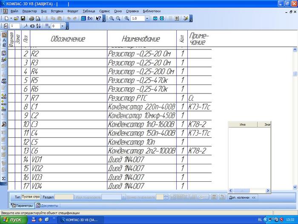Click the Windows пуск start button
The height and width of the screenshot is (224, 298).
tap(14, 219)
